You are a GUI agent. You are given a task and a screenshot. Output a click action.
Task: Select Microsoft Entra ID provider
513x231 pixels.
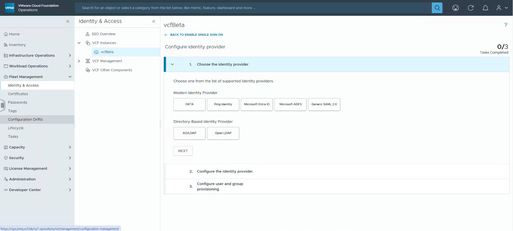[257, 105]
